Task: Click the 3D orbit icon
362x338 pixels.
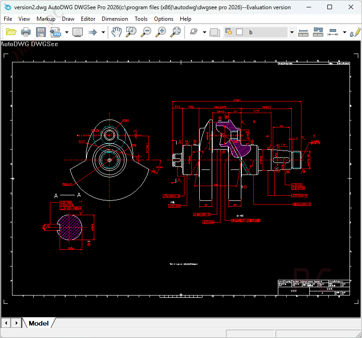Action: [194, 31]
